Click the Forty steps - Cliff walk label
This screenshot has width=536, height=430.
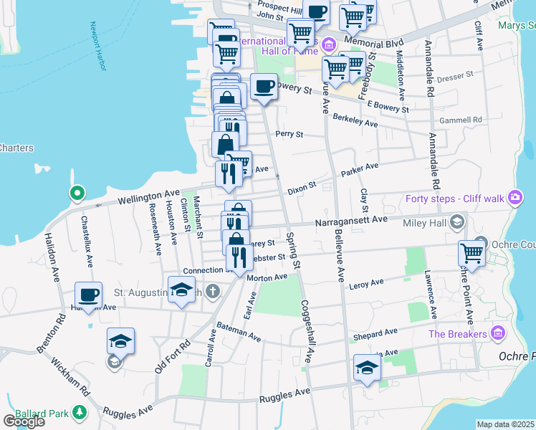[454, 199]
